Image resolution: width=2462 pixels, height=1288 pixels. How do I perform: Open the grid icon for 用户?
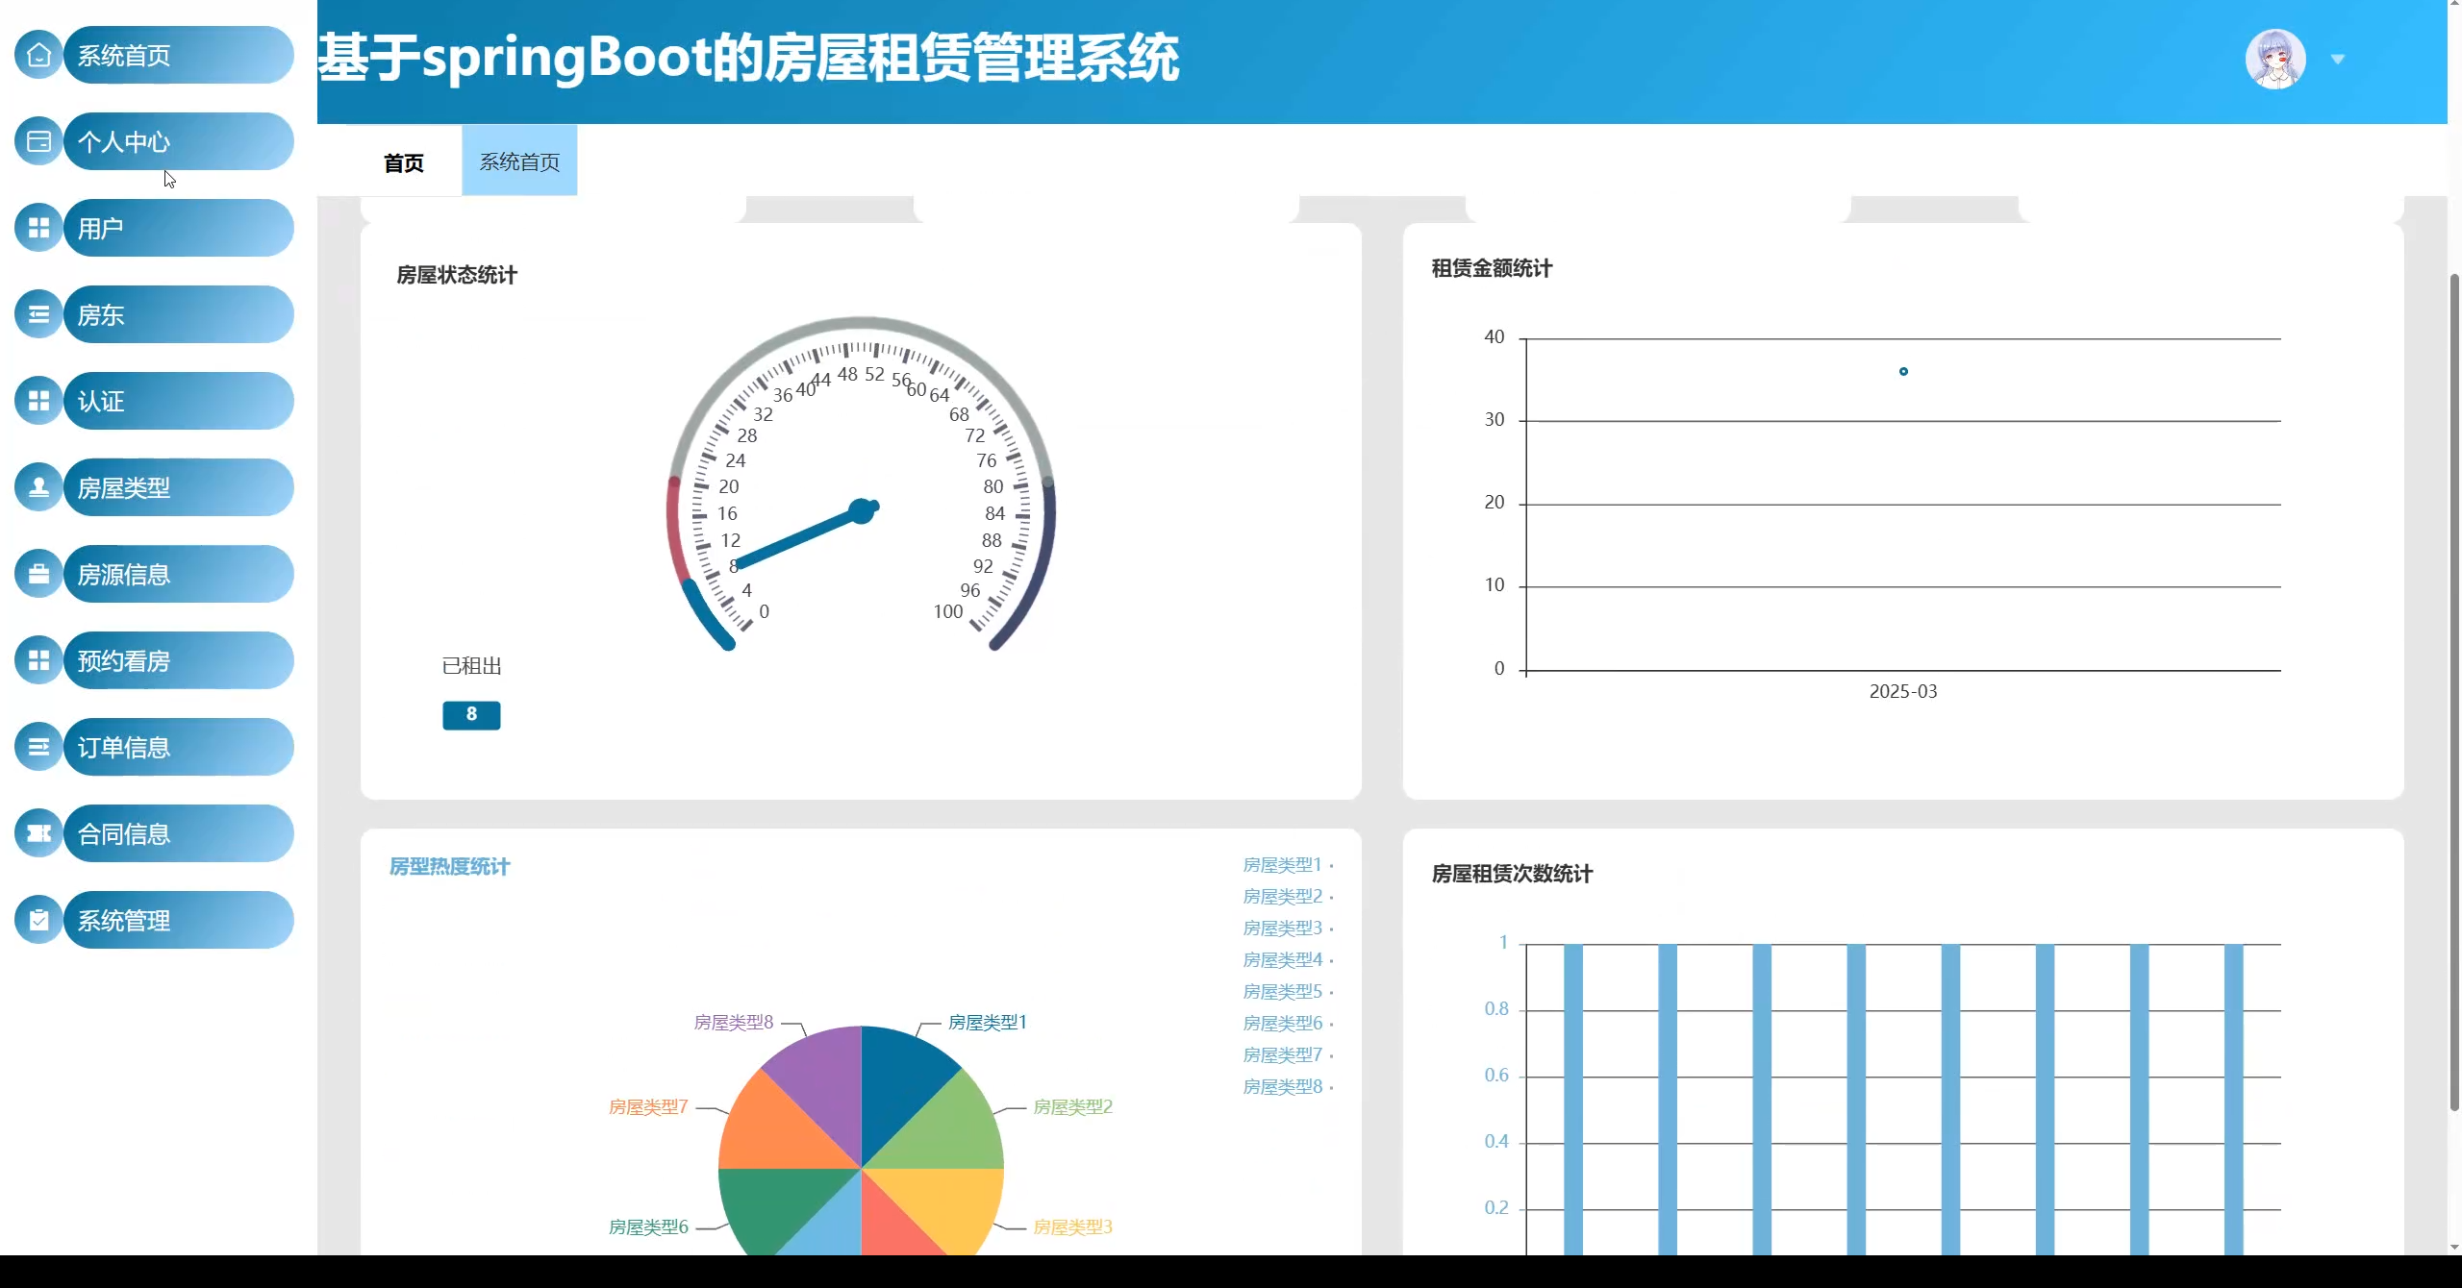pos(38,228)
